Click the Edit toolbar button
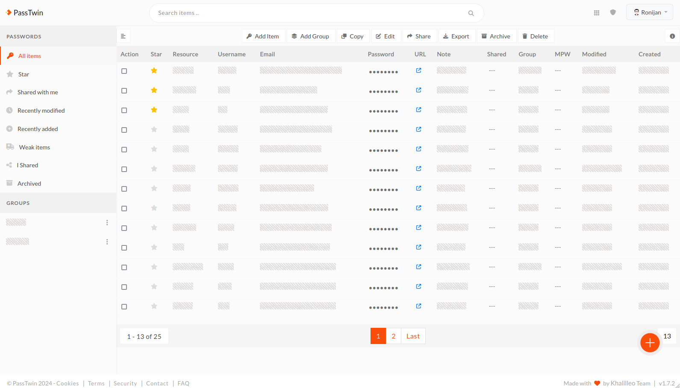The width and height of the screenshot is (680, 388). (386, 36)
